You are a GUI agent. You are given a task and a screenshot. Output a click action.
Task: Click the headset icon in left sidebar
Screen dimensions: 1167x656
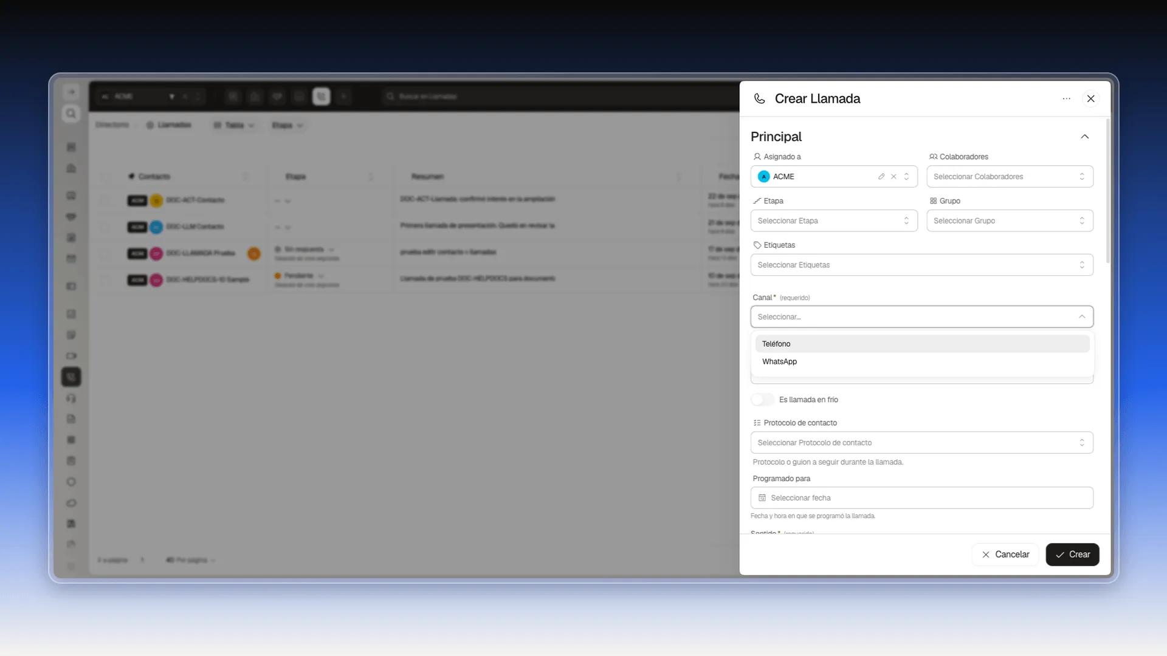tap(71, 398)
